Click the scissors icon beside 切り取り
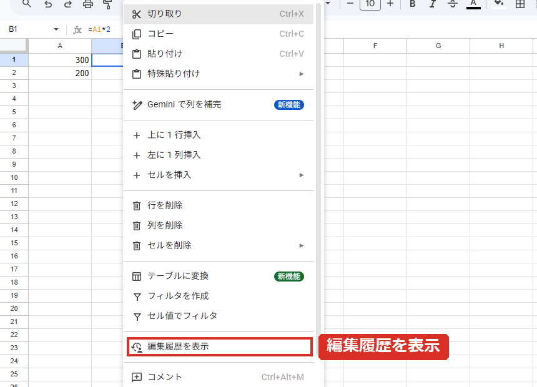Screen dimensions: 537x387 point(137,14)
